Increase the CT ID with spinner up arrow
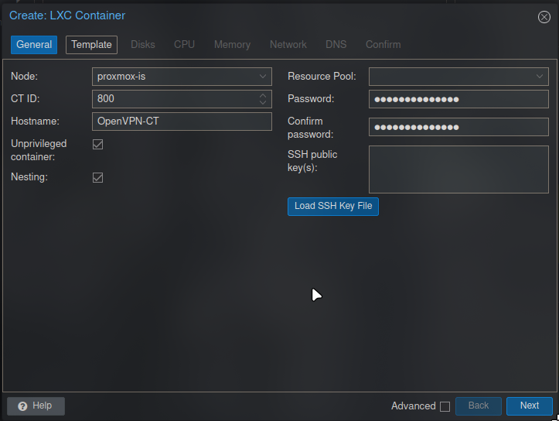Viewport: 559px width, 421px height. tap(263, 96)
